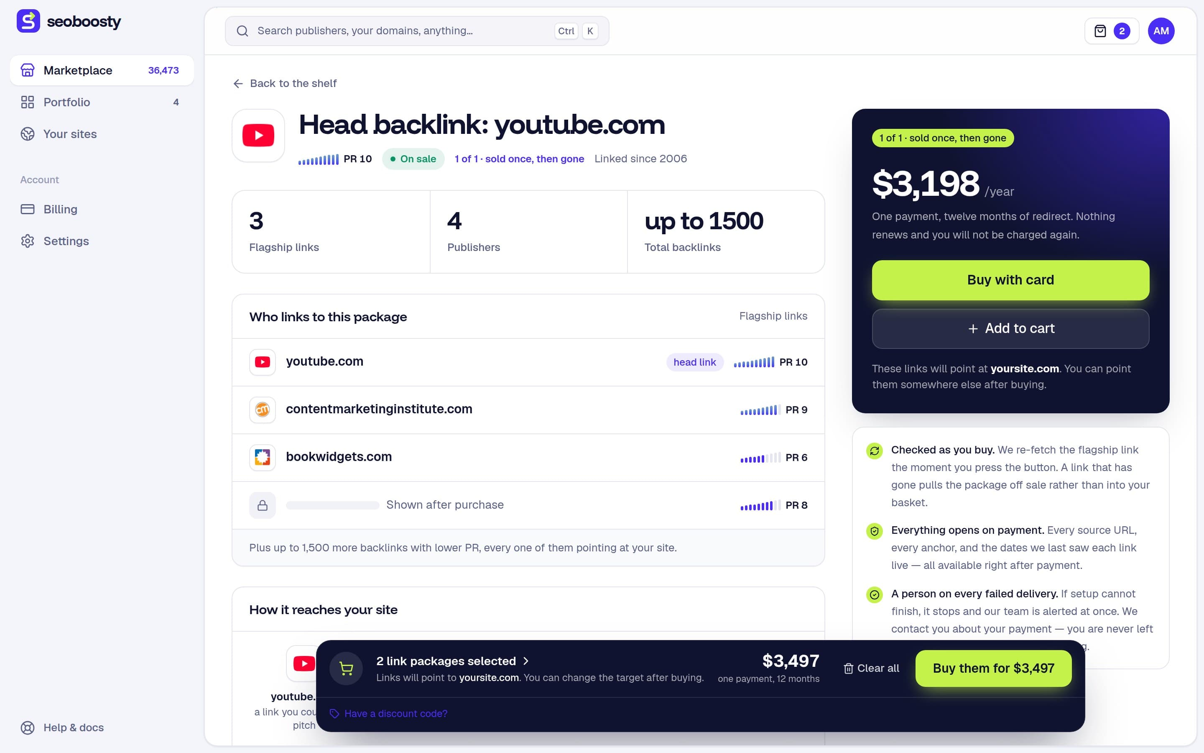
Task: Open Your sites page
Action: click(x=102, y=134)
